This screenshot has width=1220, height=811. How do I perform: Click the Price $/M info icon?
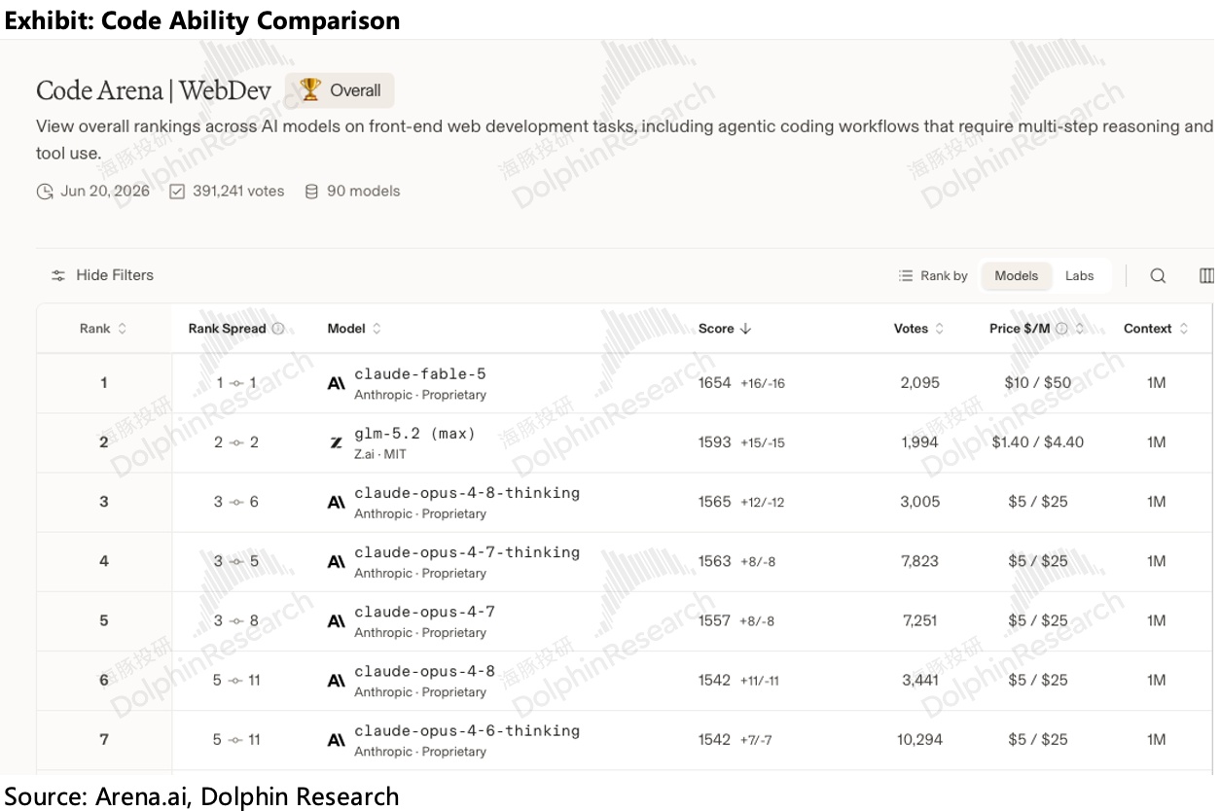1061,329
